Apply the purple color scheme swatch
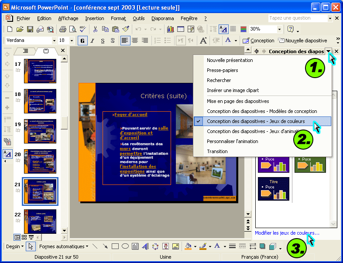Screen dimensions: 343x263 (x=274, y=164)
